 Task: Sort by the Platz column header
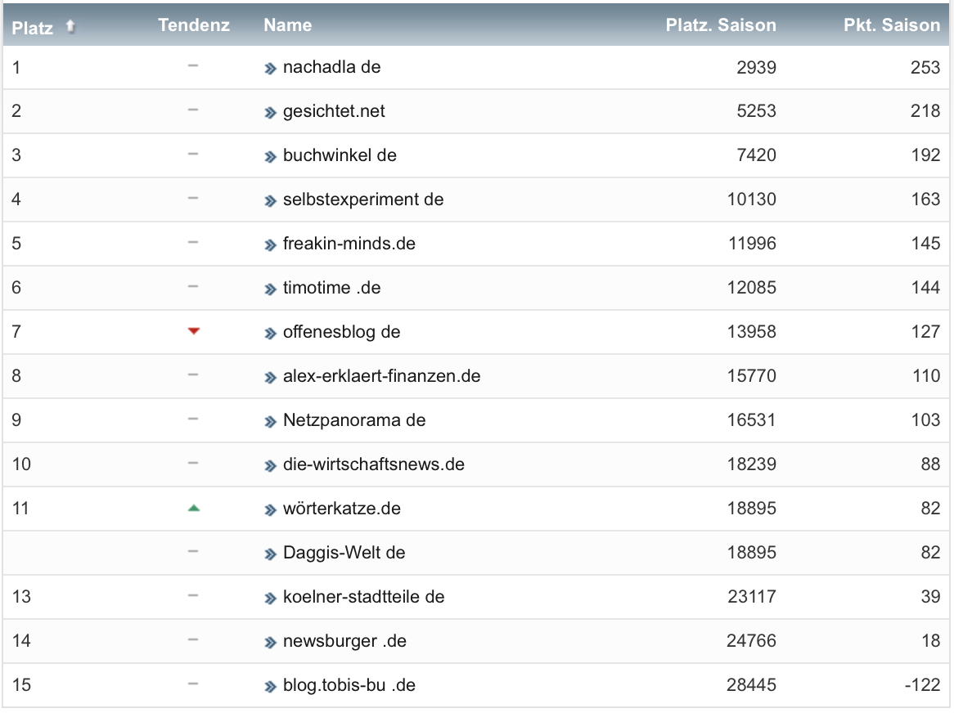(32, 28)
